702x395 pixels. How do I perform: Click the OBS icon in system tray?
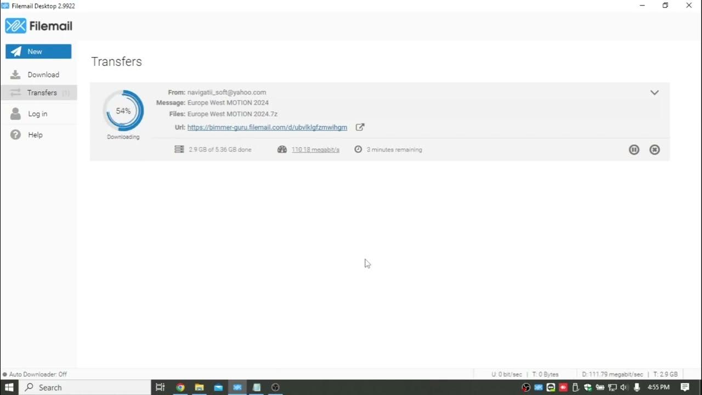[526, 387]
